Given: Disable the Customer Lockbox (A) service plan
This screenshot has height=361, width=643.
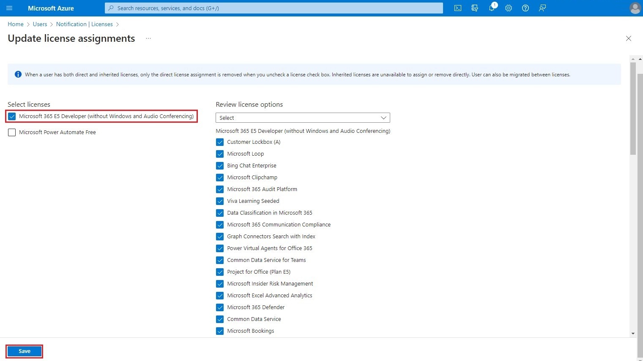Looking at the screenshot, I should coord(220,142).
